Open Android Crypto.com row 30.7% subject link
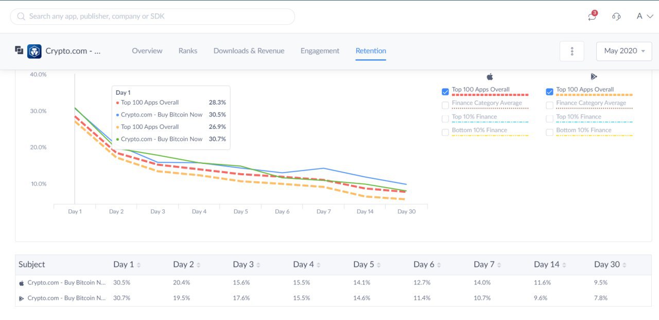 coord(67,298)
